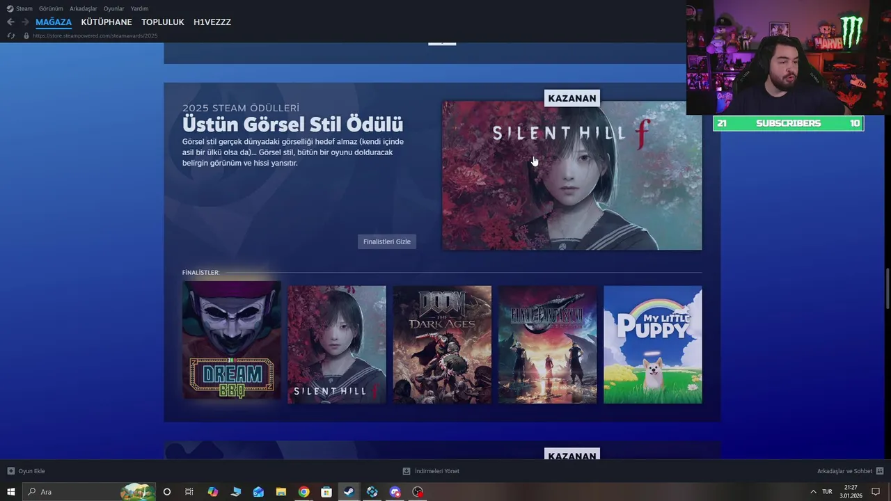This screenshot has width=891, height=501.
Task: Reload the page with the refresh icon
Action: (10, 35)
